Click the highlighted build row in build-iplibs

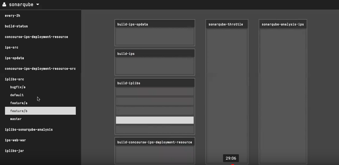(x=155, y=120)
